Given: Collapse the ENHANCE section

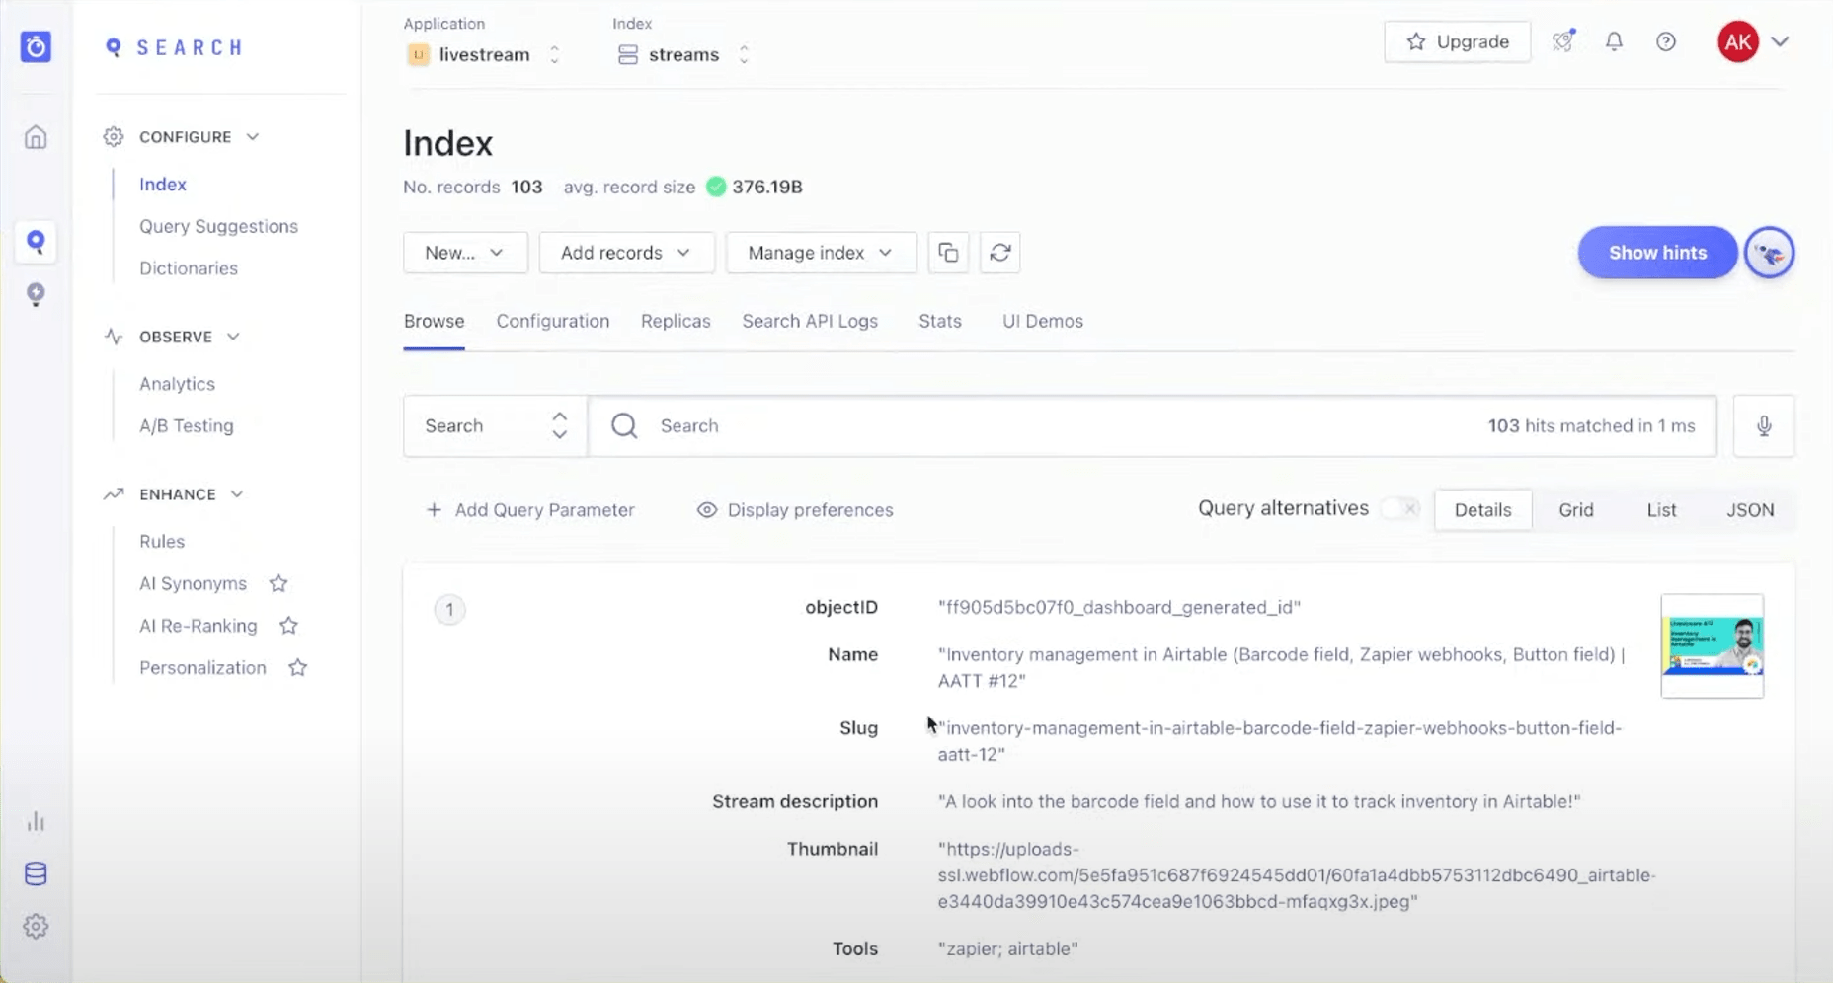Looking at the screenshot, I should pyautogui.click(x=237, y=493).
